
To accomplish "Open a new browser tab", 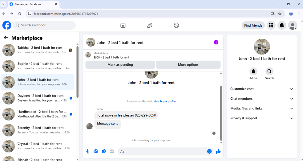I will 64,4.
